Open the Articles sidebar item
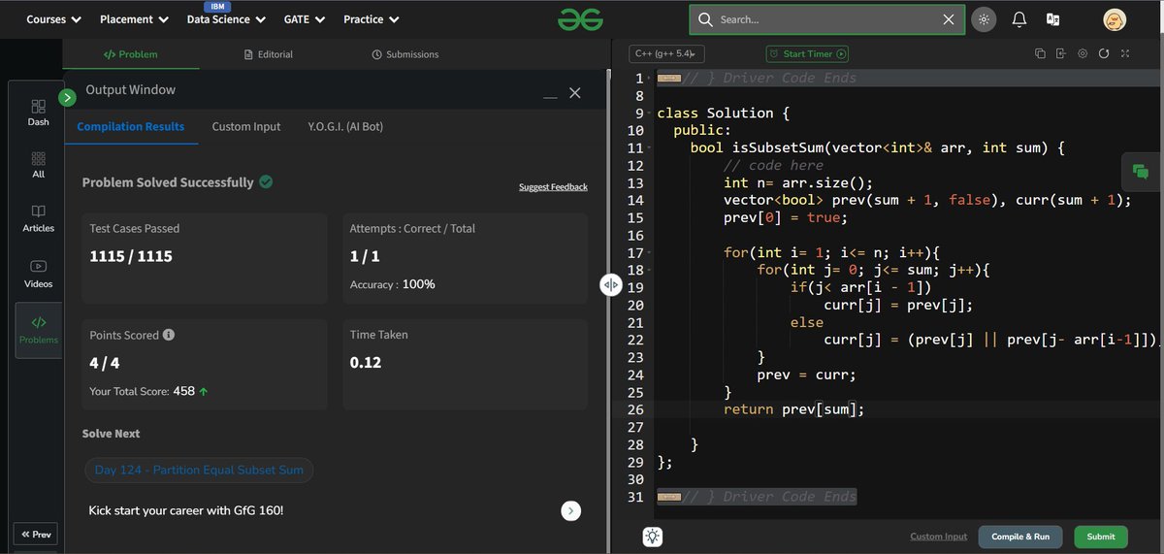1164x554 pixels. (38, 218)
